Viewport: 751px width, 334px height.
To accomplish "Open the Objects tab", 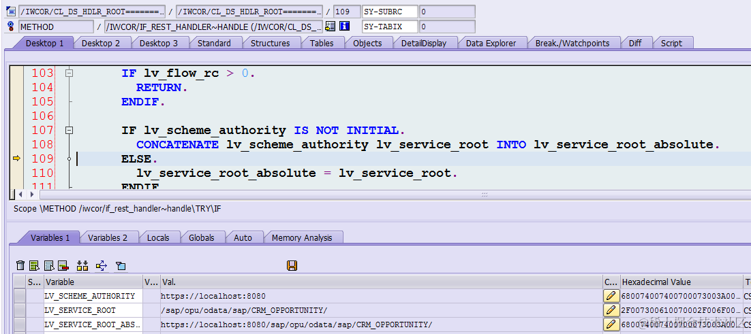I will 367,43.
